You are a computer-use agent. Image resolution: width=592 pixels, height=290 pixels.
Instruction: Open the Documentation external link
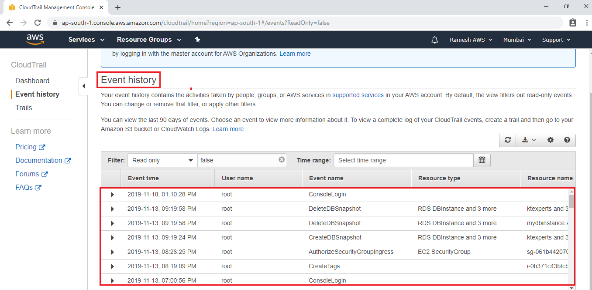[43, 160]
